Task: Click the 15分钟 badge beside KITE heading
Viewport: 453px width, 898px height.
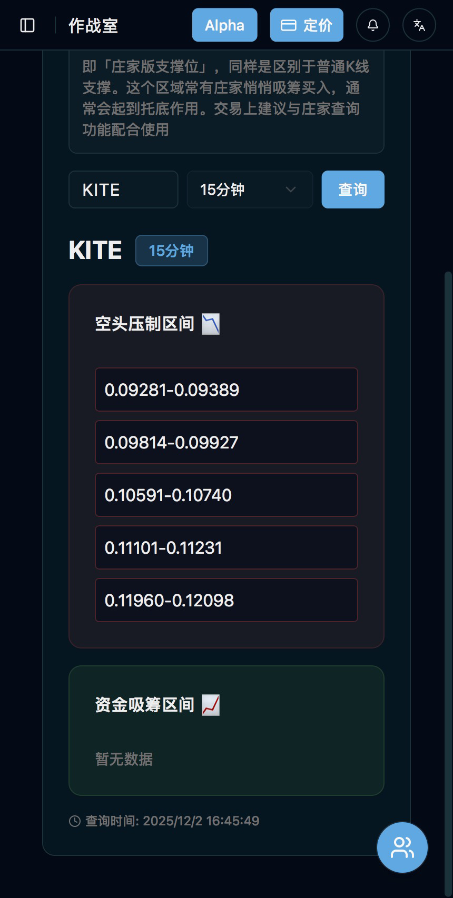Action: click(x=172, y=251)
